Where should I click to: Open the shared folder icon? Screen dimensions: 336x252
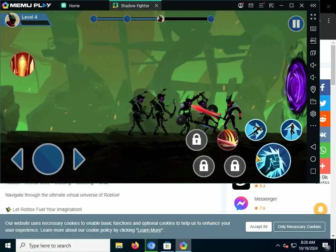pyautogui.click(x=313, y=101)
